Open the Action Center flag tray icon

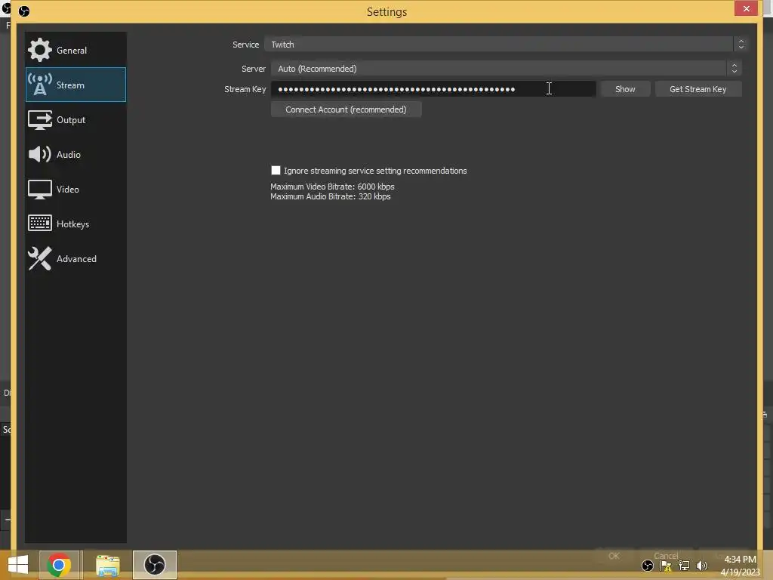pos(666,566)
